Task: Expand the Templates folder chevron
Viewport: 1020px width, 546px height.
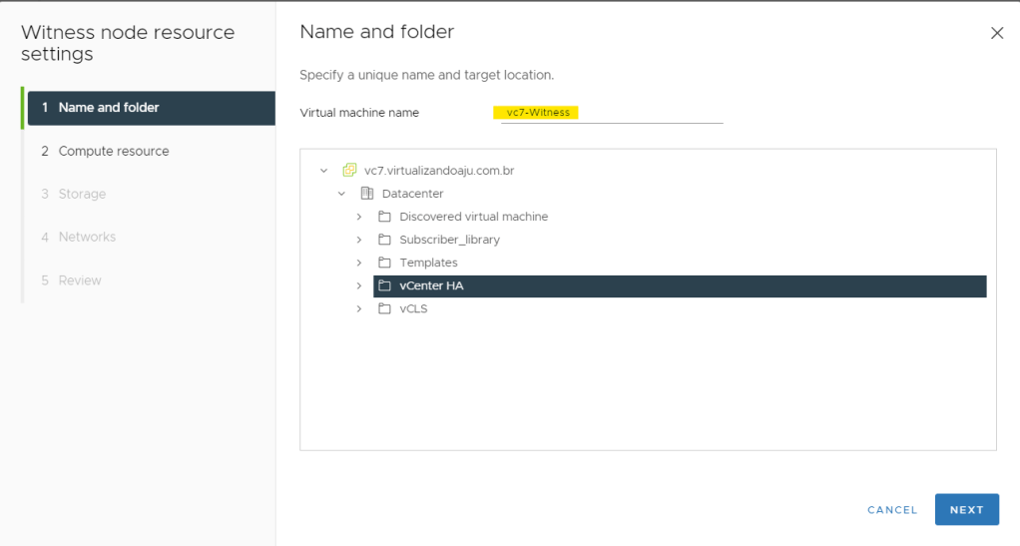Action: [359, 263]
